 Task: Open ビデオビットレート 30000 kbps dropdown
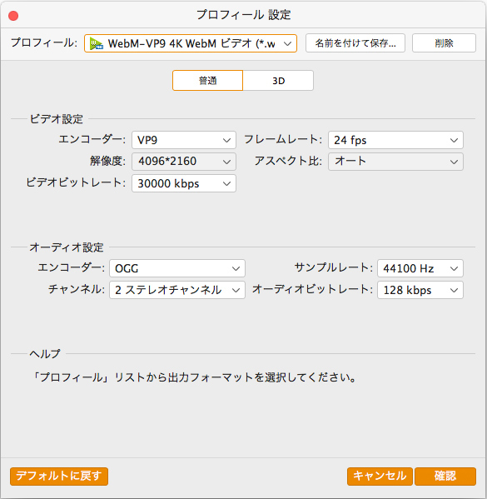pos(184,183)
